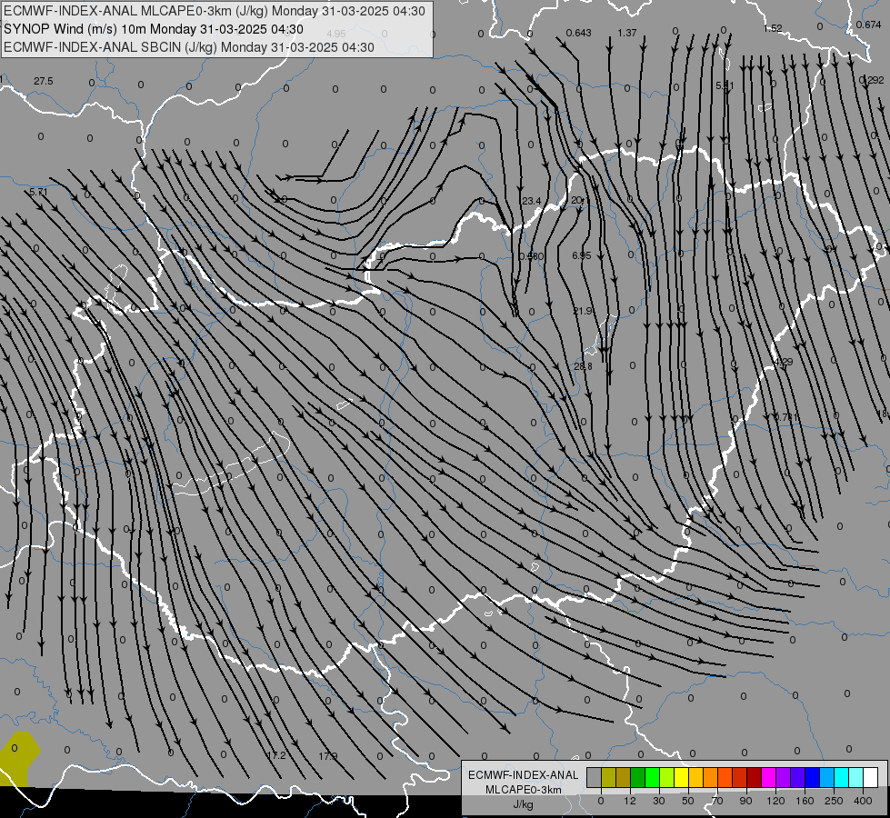Click the map value '17.9'
The image size is (890, 818).
[327, 756]
